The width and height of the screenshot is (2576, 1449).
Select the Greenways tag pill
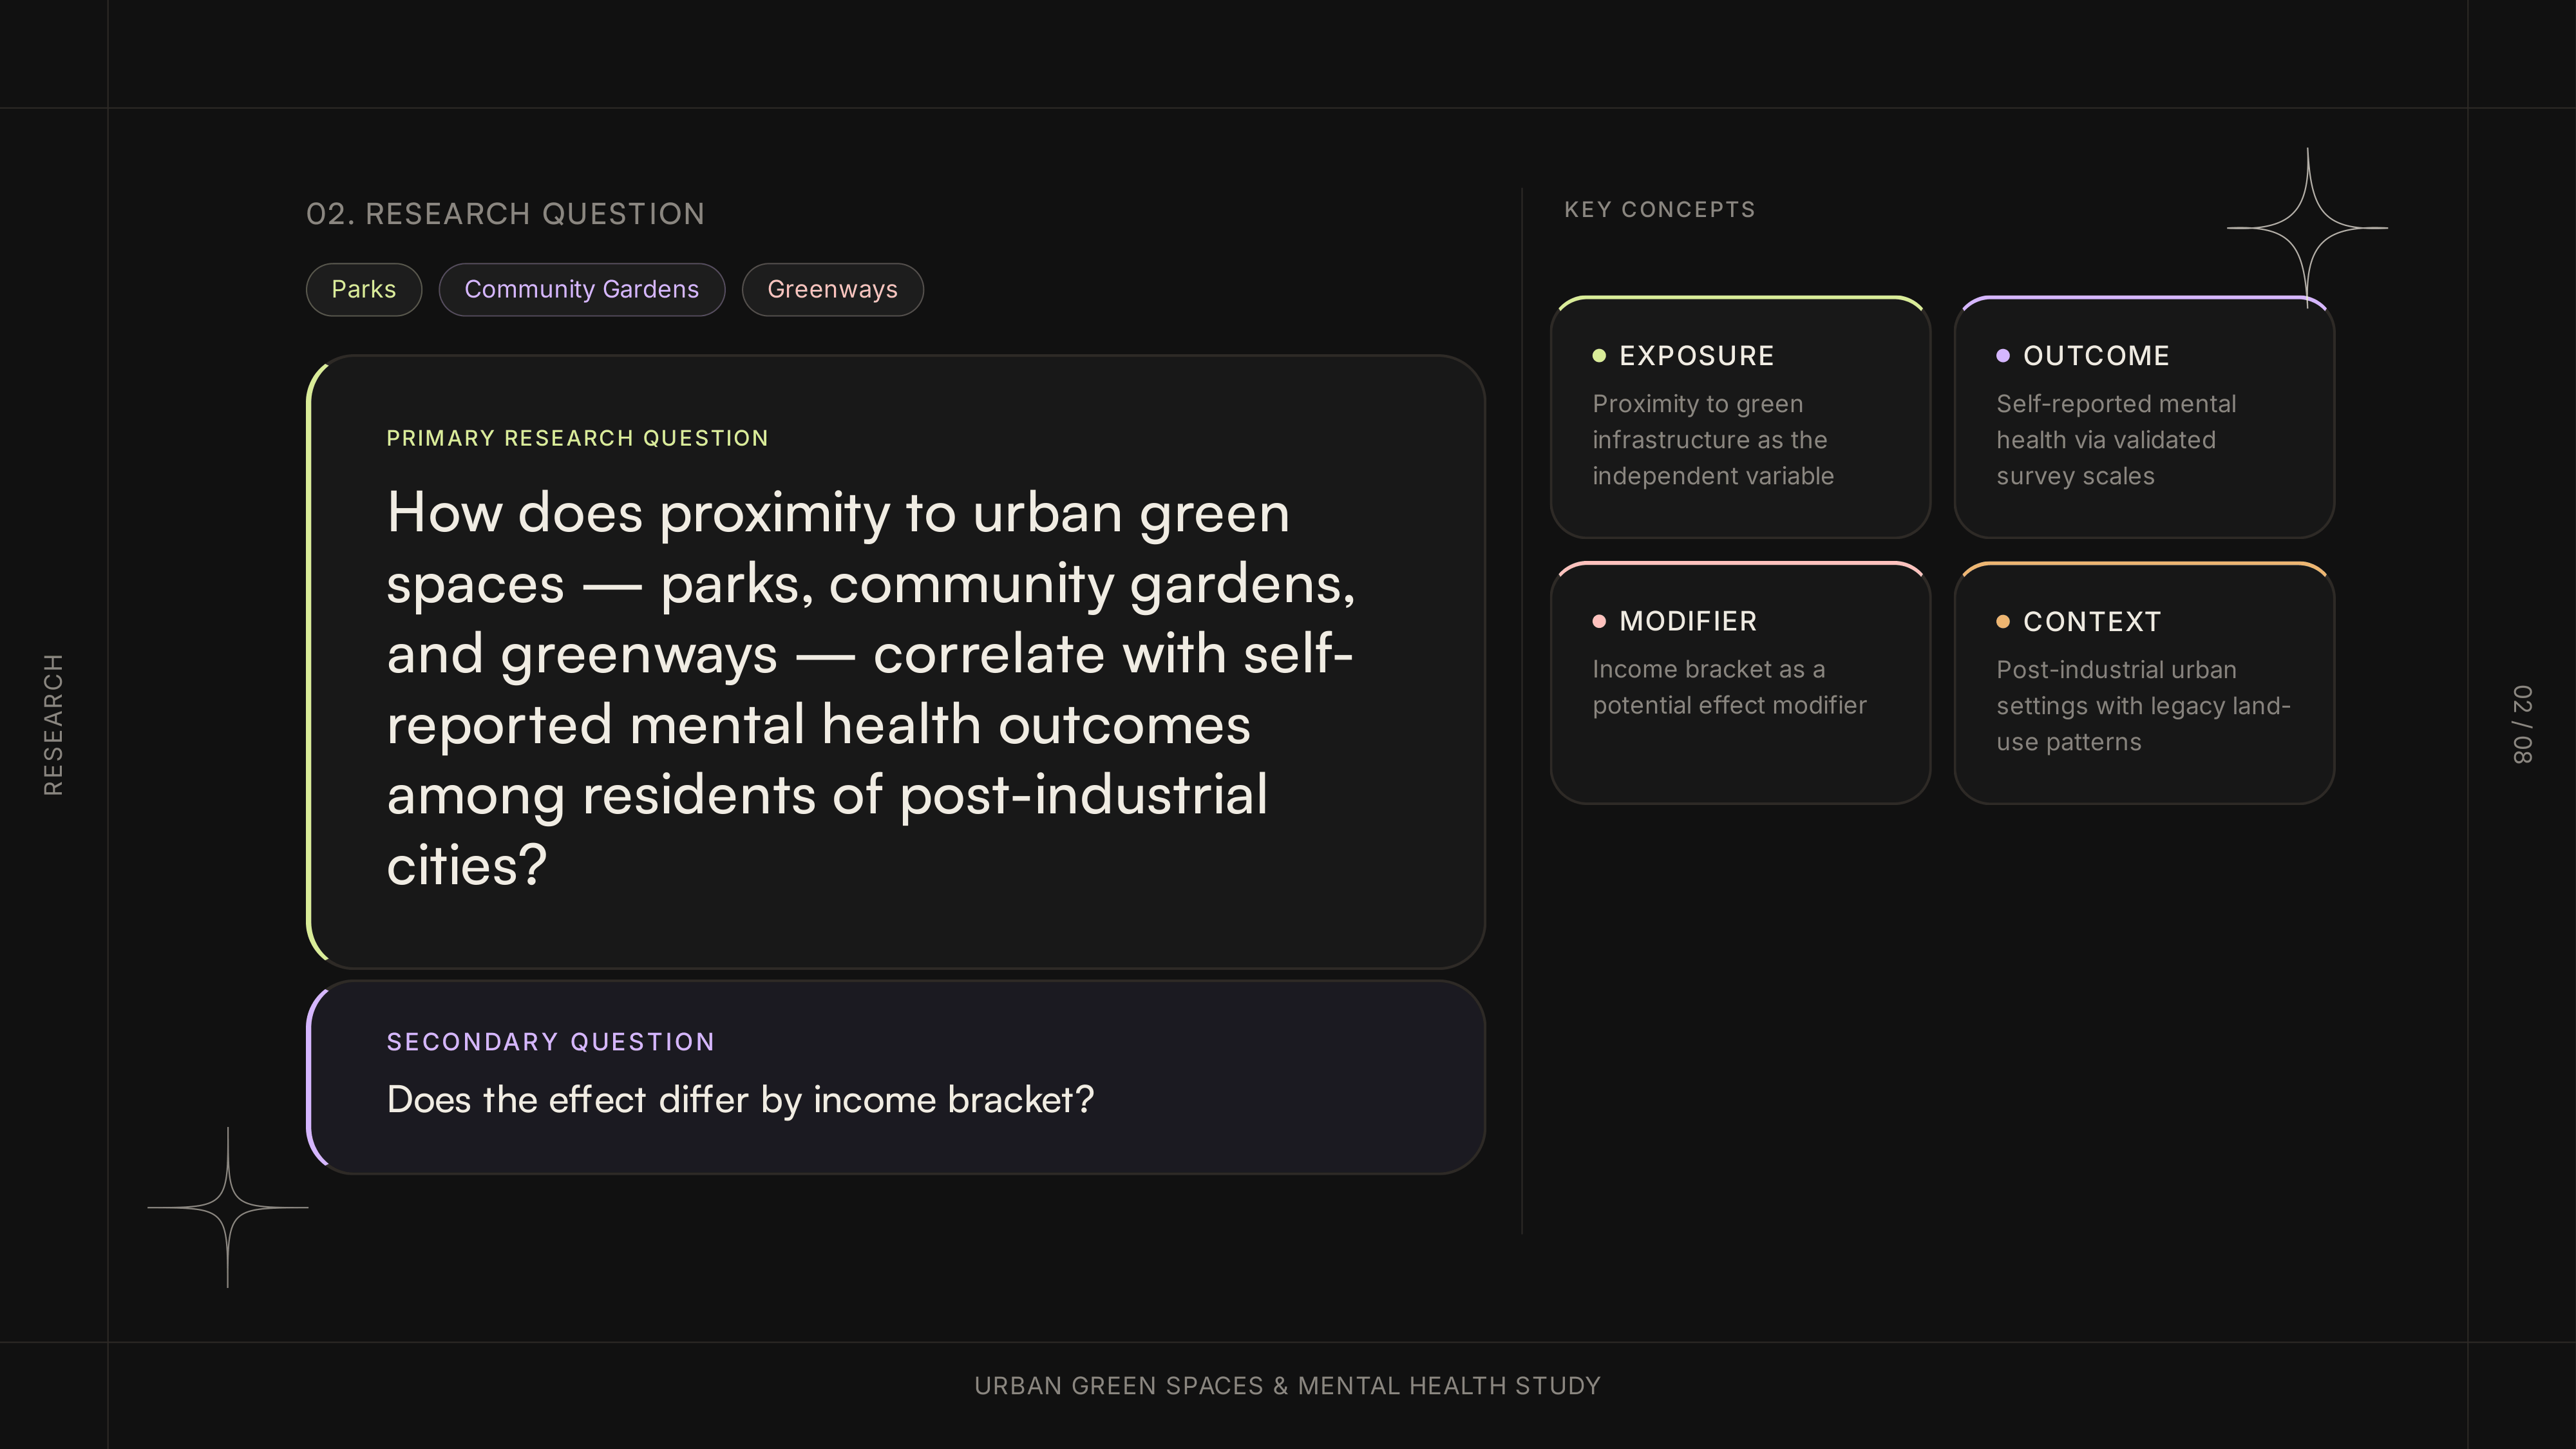[x=832, y=289]
